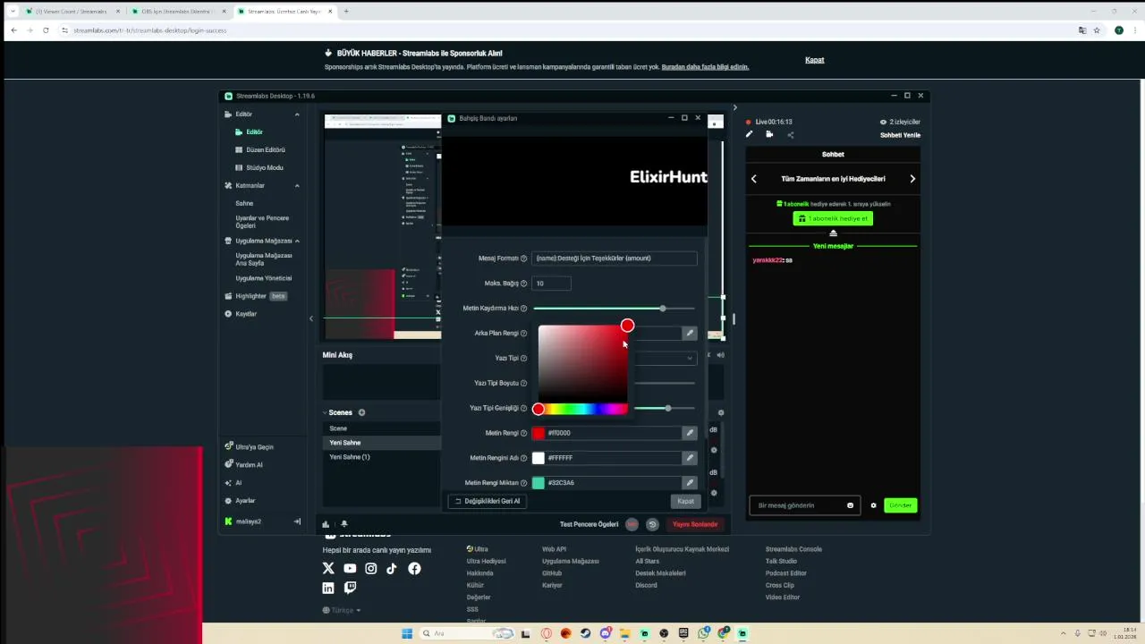This screenshot has height=644, width=1145.
Task: Click the share stream icon
Action: tap(791, 135)
